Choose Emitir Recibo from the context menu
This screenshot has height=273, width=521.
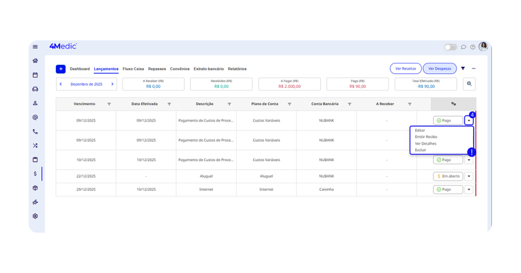(x=426, y=137)
